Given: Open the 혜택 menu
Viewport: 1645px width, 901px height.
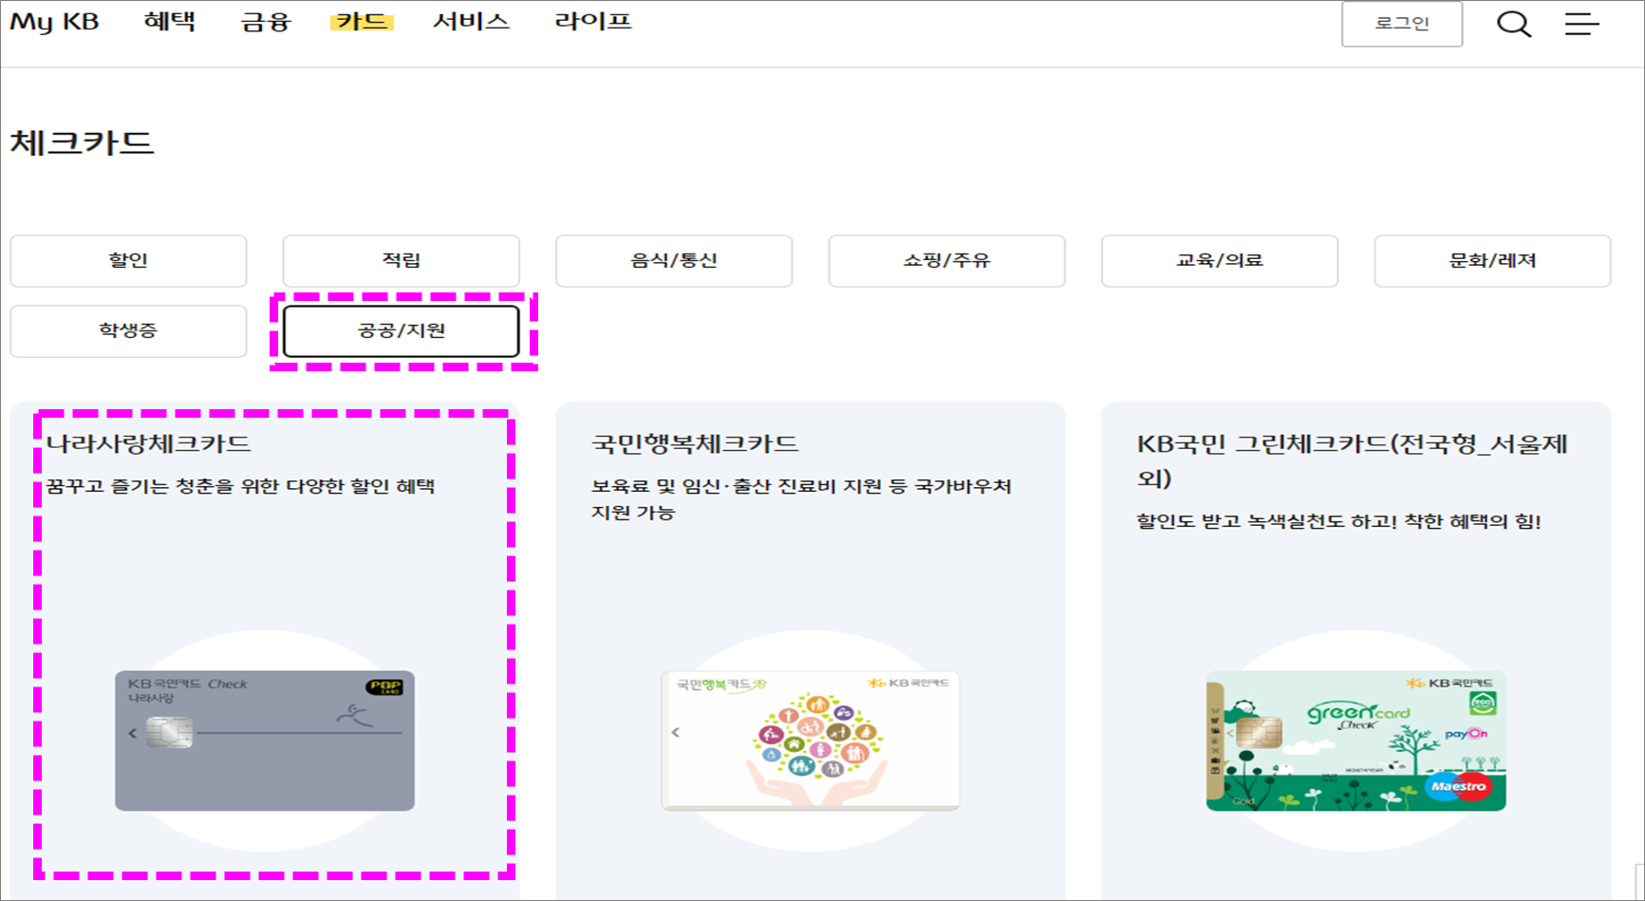Looking at the screenshot, I should [x=171, y=22].
